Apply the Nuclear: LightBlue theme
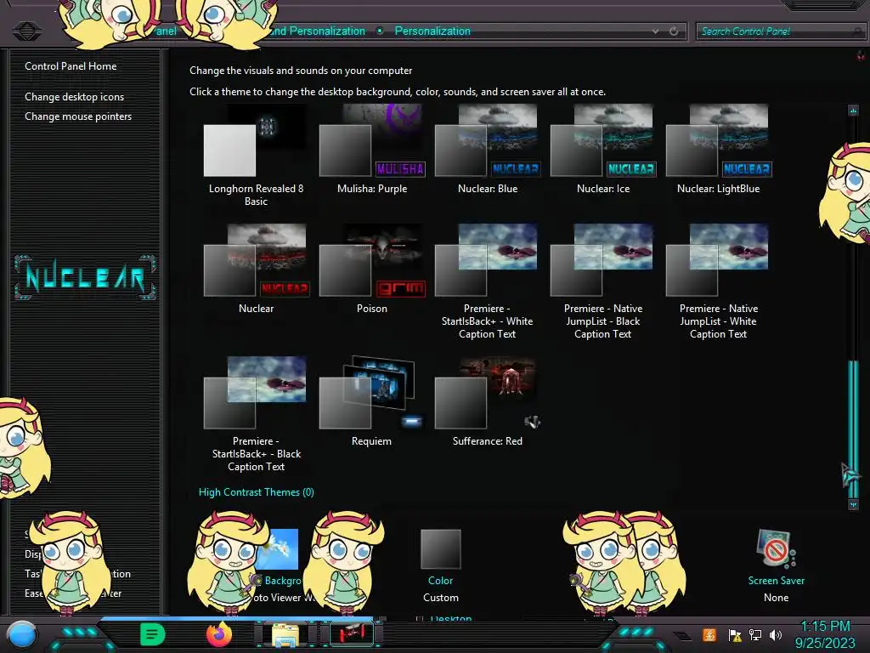This screenshot has width=870, height=653. (x=719, y=150)
